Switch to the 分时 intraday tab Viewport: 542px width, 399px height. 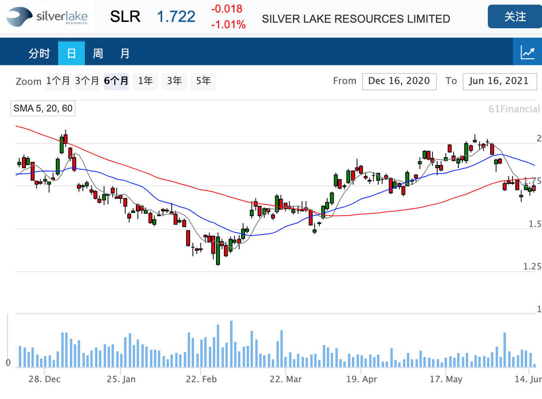(x=39, y=53)
